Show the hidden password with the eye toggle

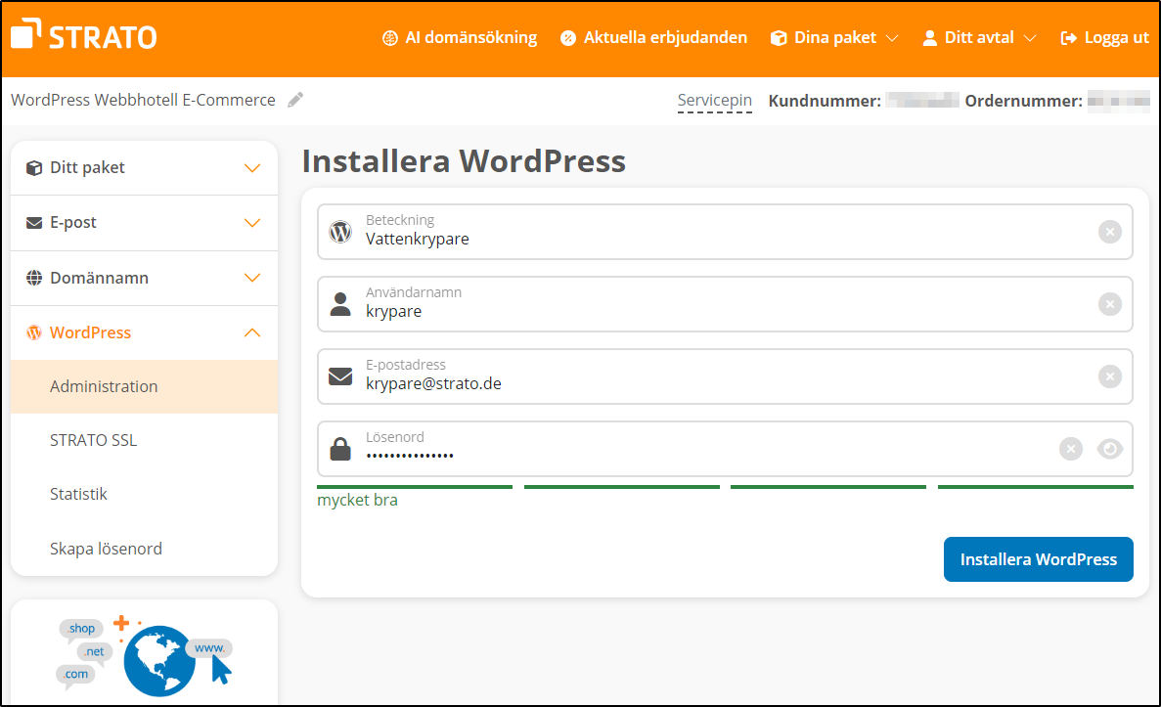1110,449
